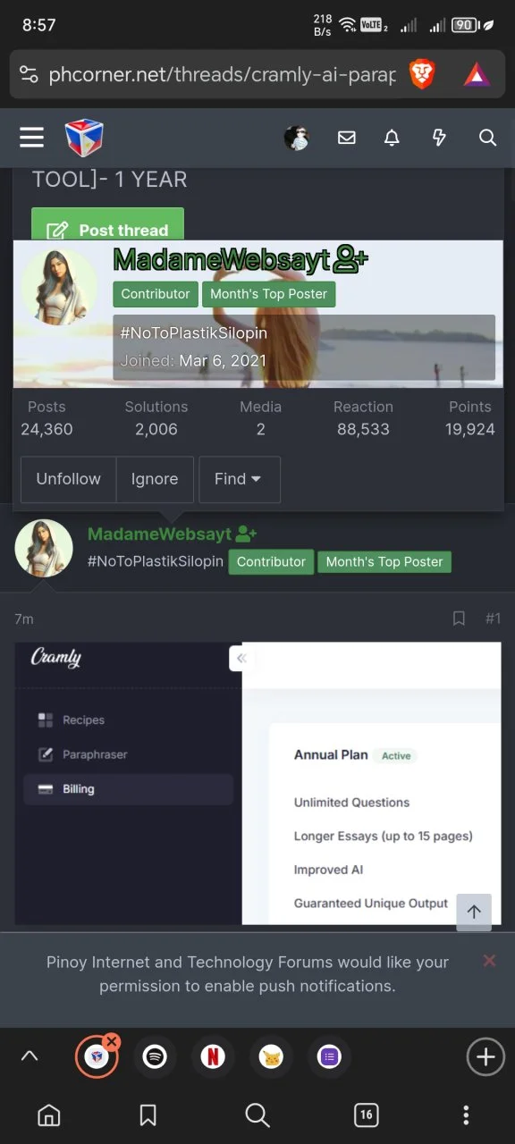515x1144 pixels.
Task: Tap the post author avatar
Action: (x=44, y=548)
